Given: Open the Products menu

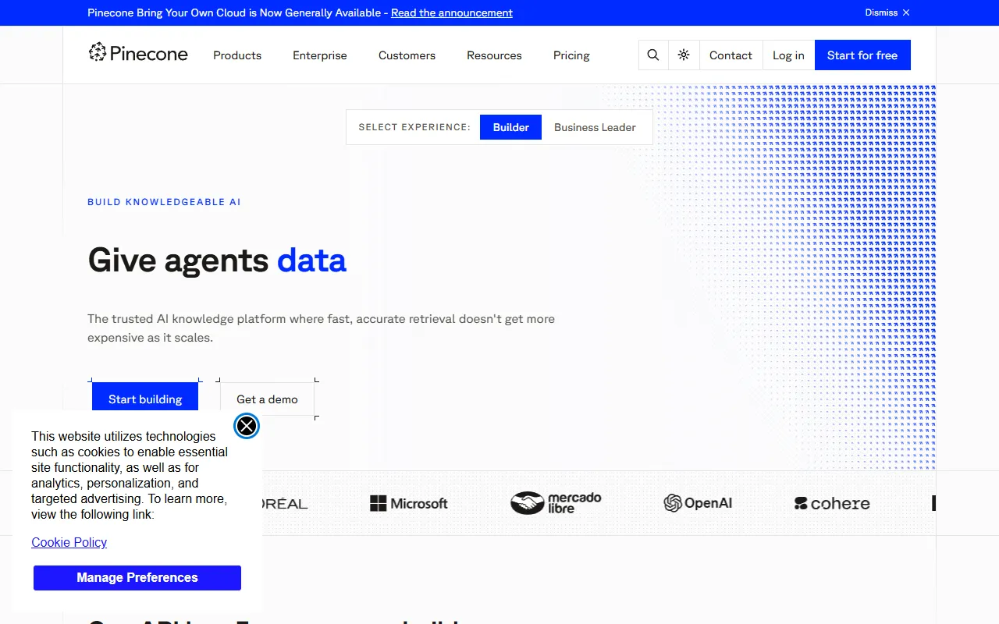Looking at the screenshot, I should [x=237, y=55].
